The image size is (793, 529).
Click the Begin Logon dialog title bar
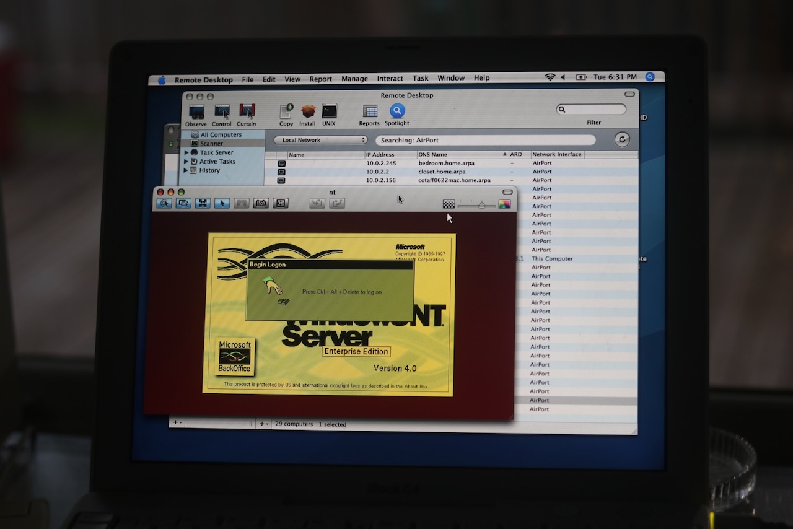[330, 264]
